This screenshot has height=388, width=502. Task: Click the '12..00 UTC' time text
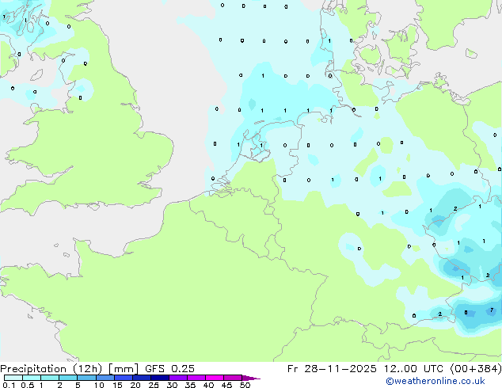pyautogui.click(x=413, y=369)
